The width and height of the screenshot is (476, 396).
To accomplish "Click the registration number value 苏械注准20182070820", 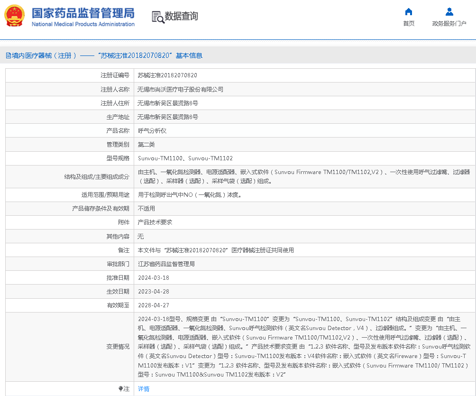I will coord(167,75).
